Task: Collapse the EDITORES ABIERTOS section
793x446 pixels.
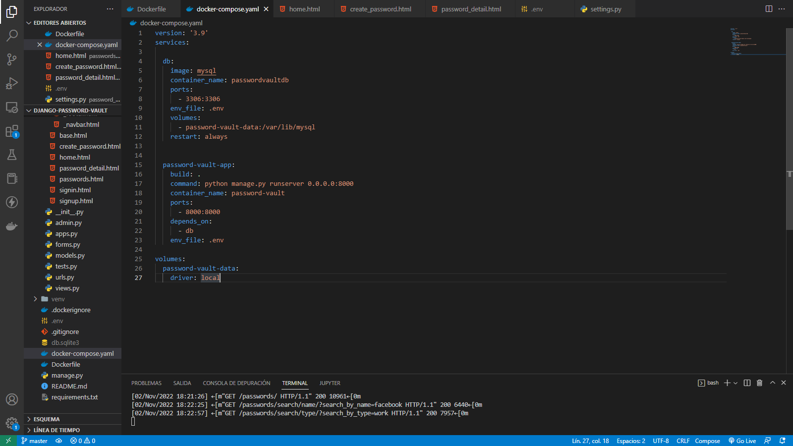Action: tap(59, 23)
